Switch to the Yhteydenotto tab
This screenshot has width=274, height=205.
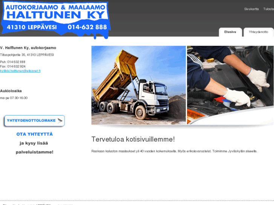(x=259, y=32)
